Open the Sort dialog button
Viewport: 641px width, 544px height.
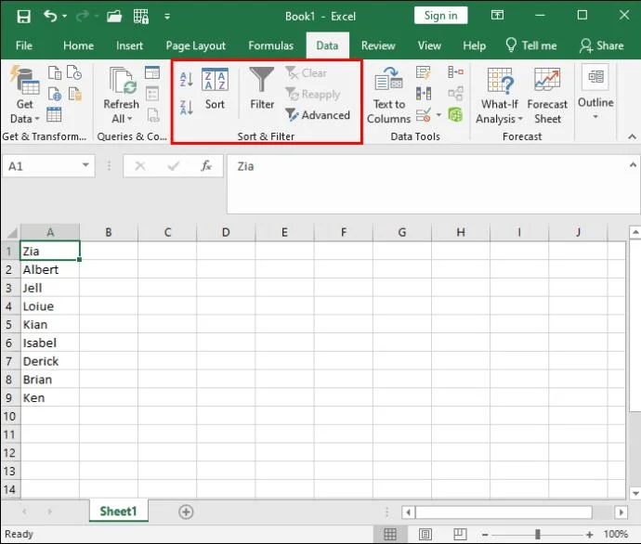point(215,89)
